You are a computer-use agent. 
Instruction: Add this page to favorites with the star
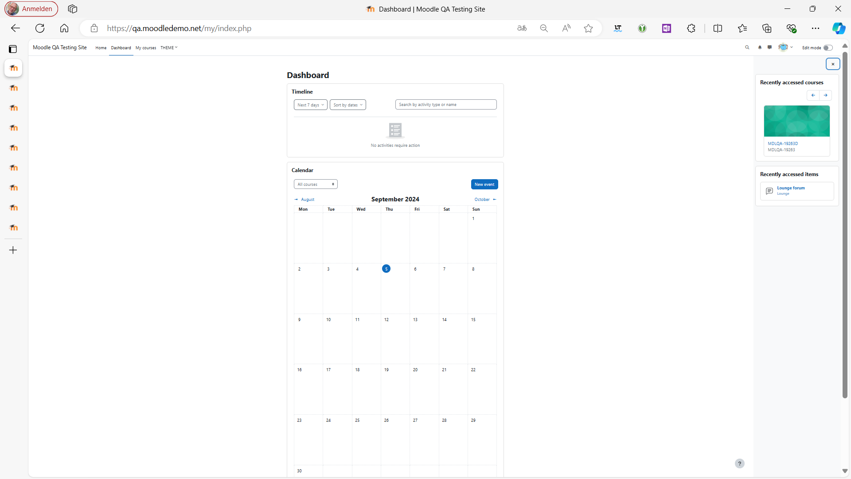(x=589, y=28)
